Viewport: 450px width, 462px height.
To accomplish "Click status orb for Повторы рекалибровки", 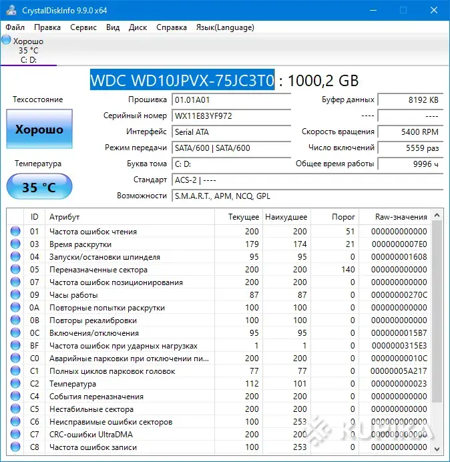I will pyautogui.click(x=15, y=320).
